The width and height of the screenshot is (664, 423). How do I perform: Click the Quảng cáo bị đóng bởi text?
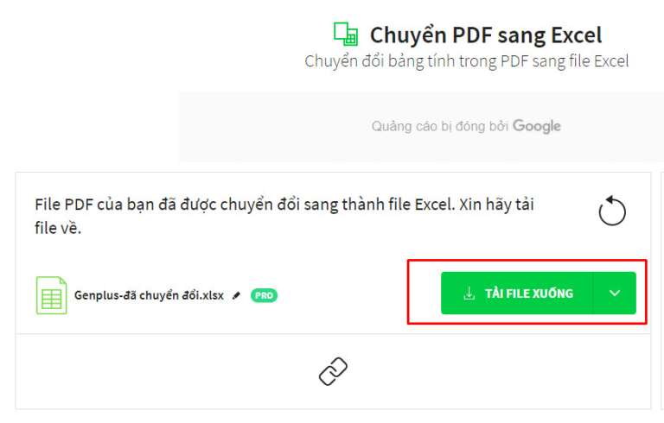[x=439, y=126]
